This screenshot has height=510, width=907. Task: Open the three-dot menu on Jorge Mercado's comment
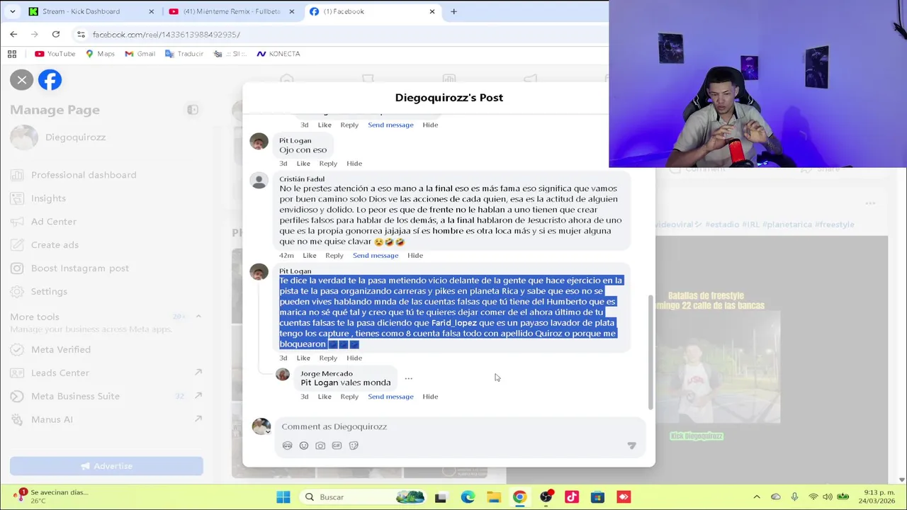pos(408,378)
